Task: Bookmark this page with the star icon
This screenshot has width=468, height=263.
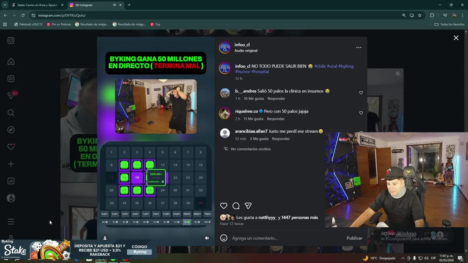Action: (420, 15)
